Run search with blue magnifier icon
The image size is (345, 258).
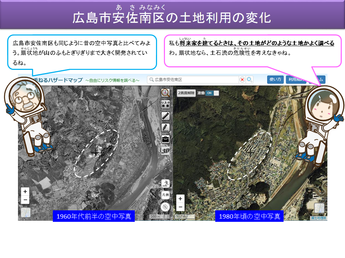coord(249,80)
